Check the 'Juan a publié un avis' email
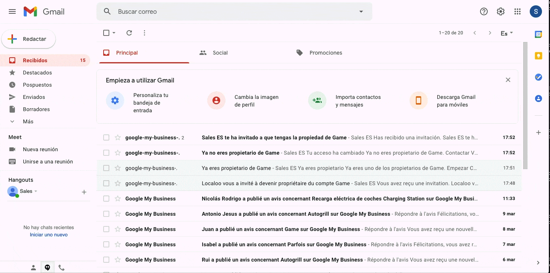 [106, 229]
